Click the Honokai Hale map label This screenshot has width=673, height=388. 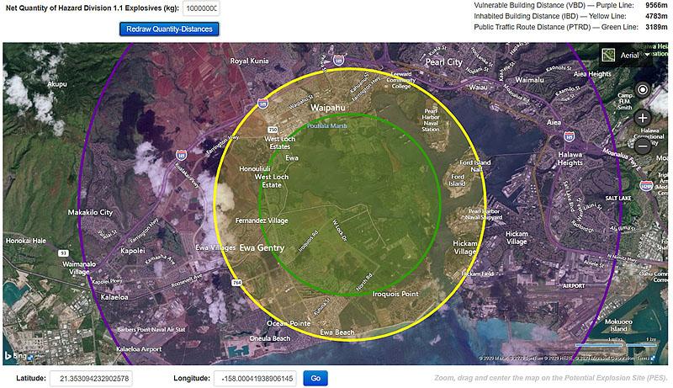[26, 241]
